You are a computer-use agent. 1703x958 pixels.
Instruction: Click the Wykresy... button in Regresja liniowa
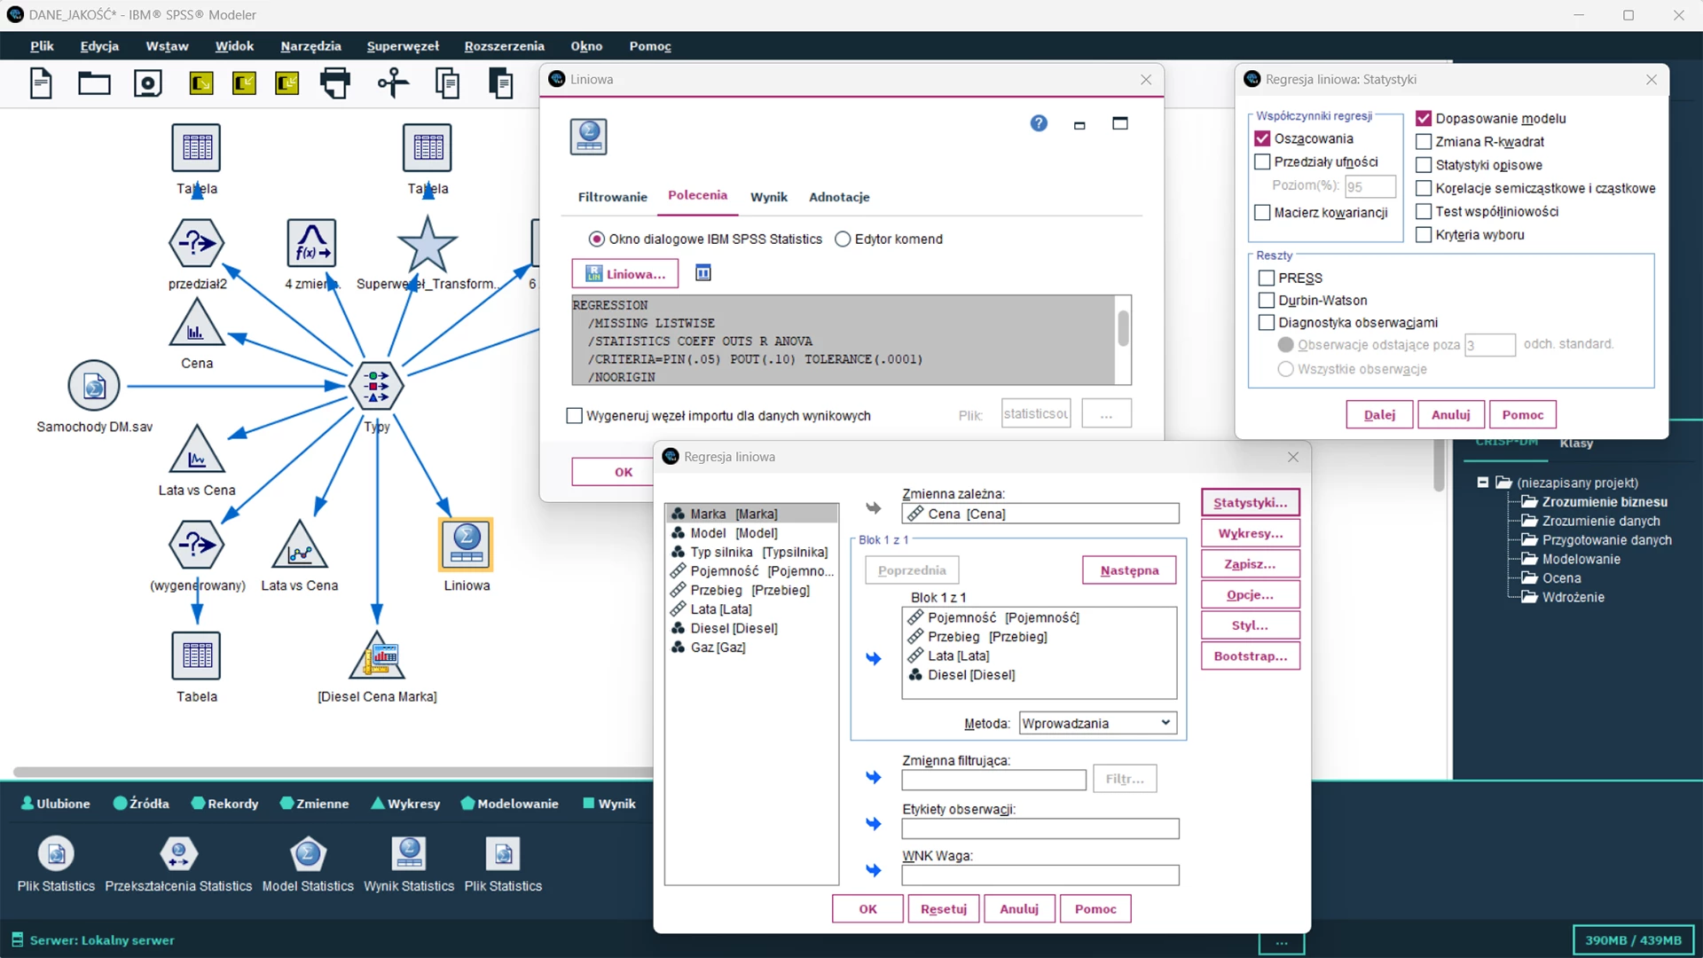pos(1250,533)
